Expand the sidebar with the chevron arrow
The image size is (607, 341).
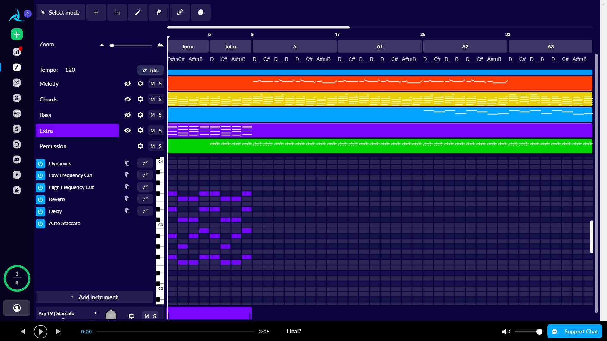(28, 14)
